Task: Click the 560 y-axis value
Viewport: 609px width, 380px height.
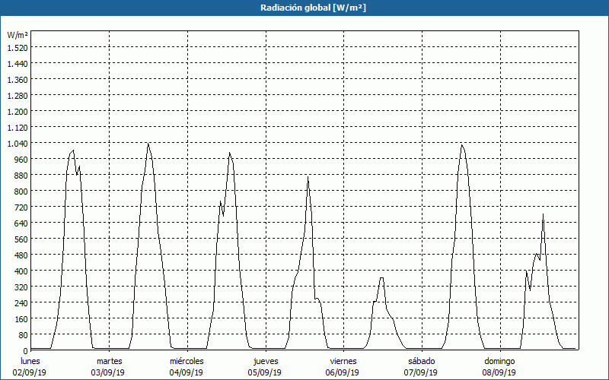Action: (x=21, y=239)
